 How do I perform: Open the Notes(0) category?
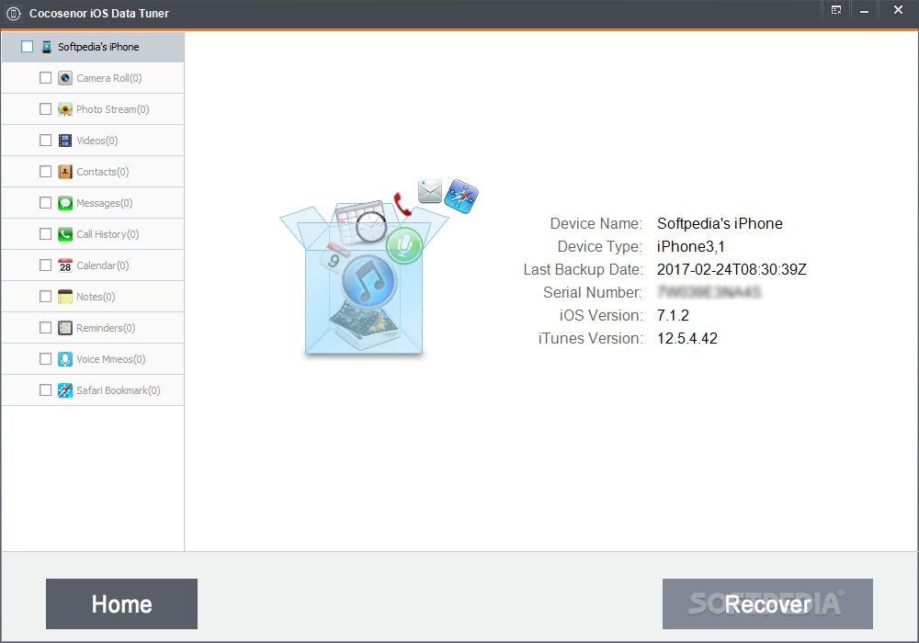[96, 297]
